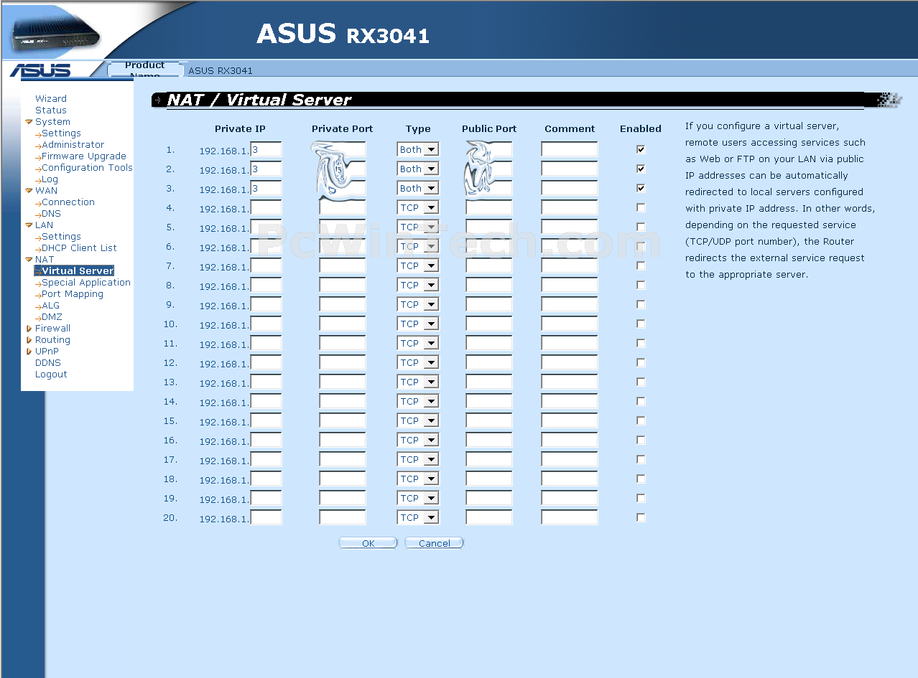Image resolution: width=918 pixels, height=678 pixels.
Task: Open Firmware Upgrade page
Action: point(84,156)
